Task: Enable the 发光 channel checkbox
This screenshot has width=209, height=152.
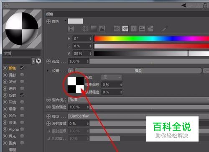Action: point(22,82)
